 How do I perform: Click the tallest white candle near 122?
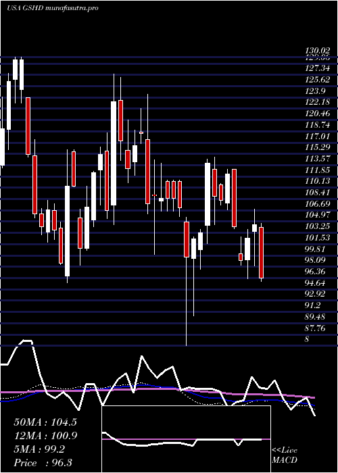point(114,153)
